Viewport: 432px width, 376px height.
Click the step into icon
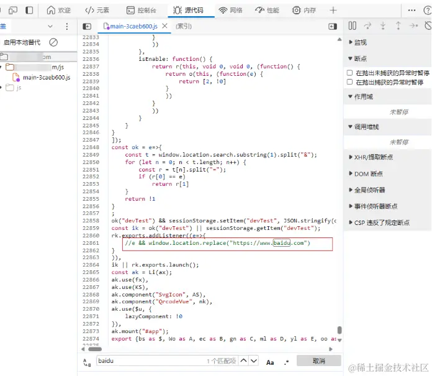383,25
